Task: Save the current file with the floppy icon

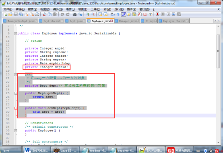Action: 16,14
